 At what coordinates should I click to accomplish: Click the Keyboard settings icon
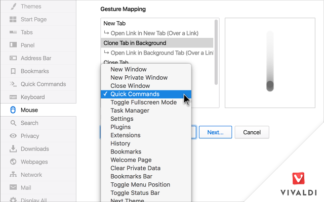coord(13,97)
